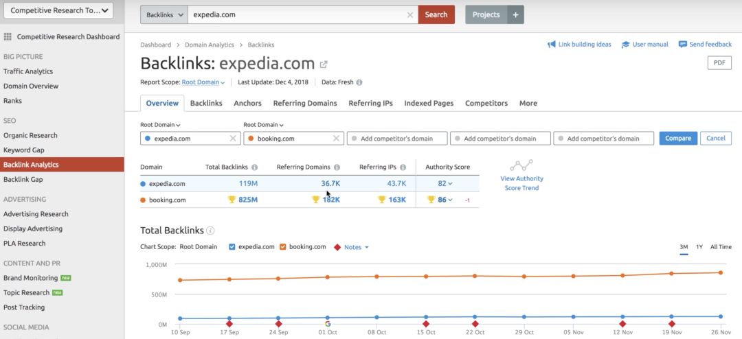This screenshot has width=742, height=339.
Task: Open the Backlinks search type dropdown
Action: click(x=164, y=14)
